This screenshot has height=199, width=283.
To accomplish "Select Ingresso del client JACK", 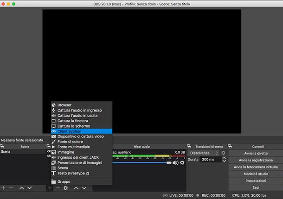I will 82,157.
